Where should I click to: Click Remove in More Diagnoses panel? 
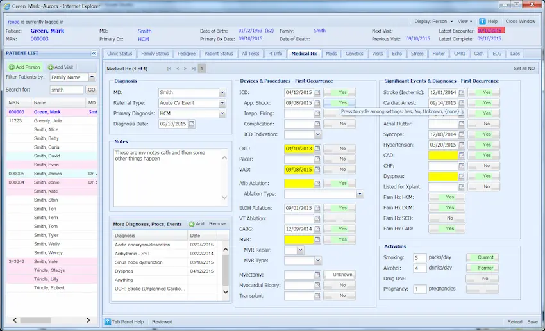[x=217, y=224]
